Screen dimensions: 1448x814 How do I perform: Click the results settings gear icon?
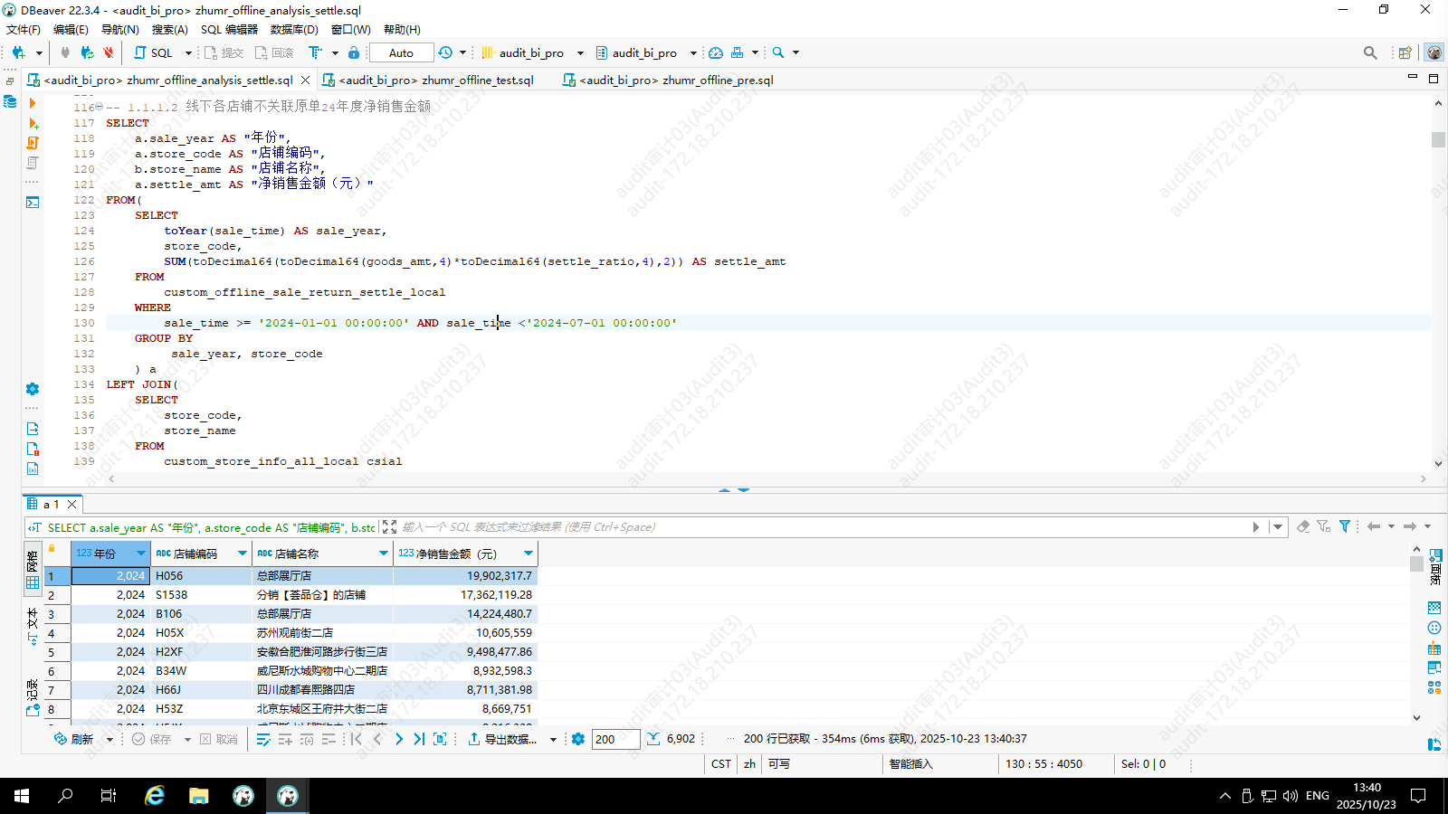pos(578,739)
